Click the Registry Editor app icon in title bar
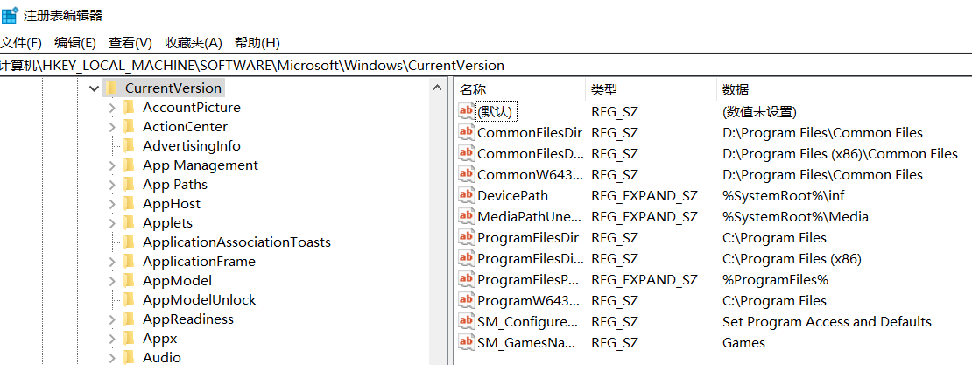Image resolution: width=972 pixels, height=365 pixels. pos(10,15)
